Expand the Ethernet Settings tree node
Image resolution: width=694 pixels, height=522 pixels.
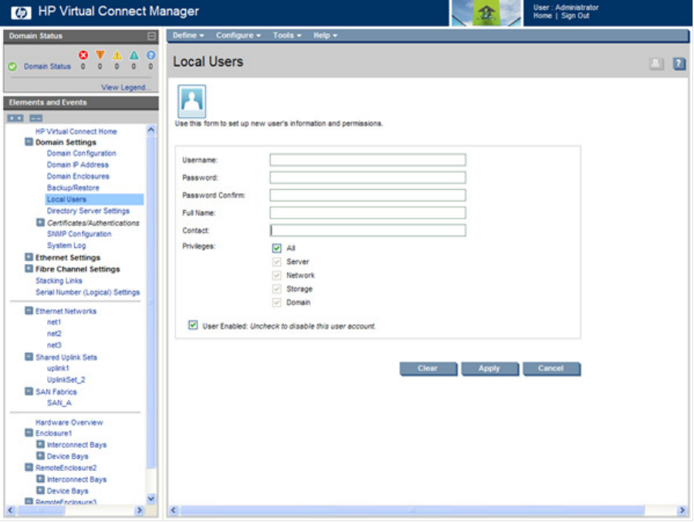(29, 258)
